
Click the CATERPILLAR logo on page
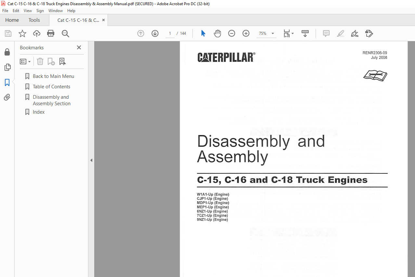226,57
